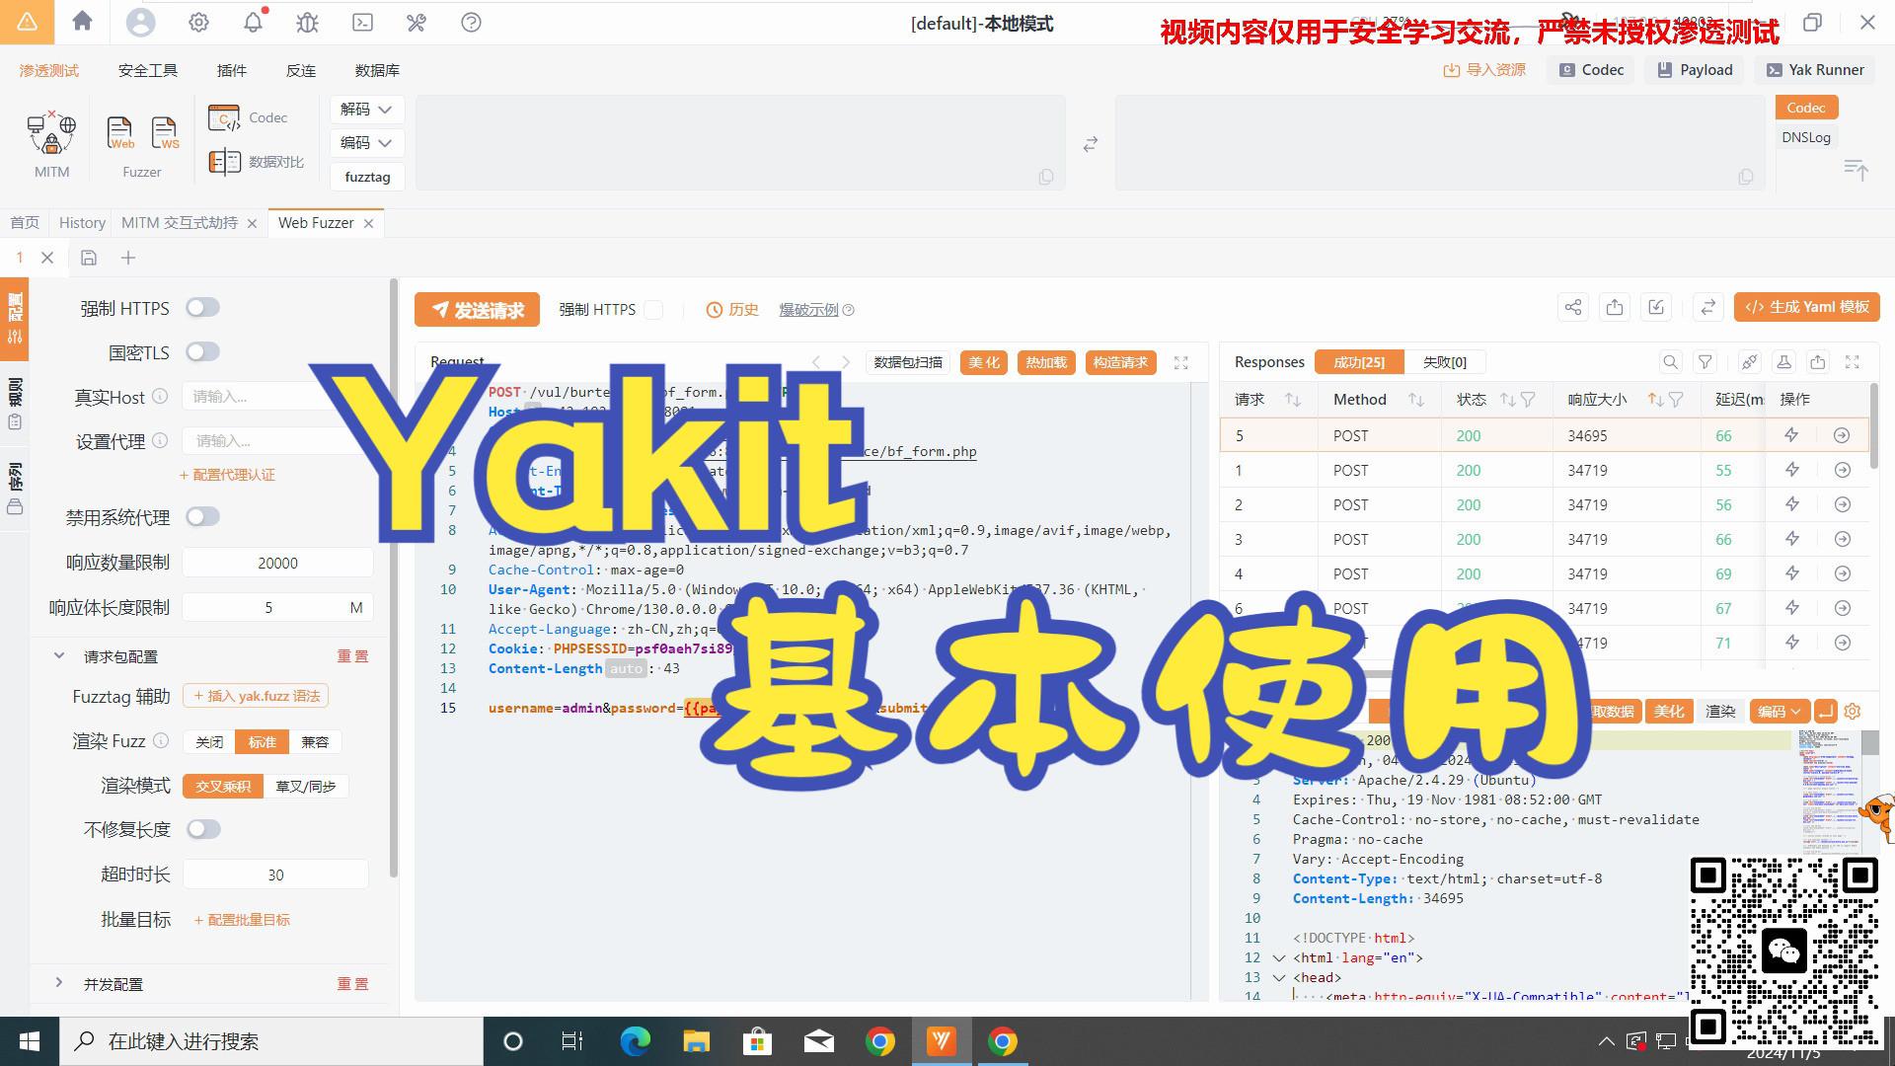
Task: Open details arrow for response row 5
Action: point(1842,435)
